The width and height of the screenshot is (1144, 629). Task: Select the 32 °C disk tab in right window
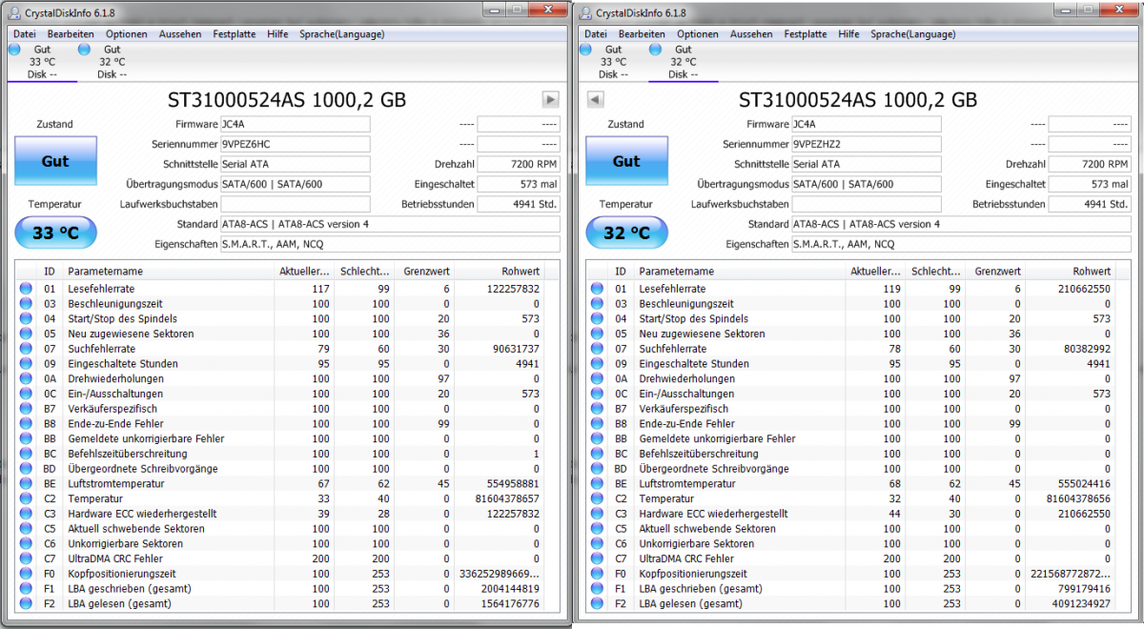click(684, 61)
